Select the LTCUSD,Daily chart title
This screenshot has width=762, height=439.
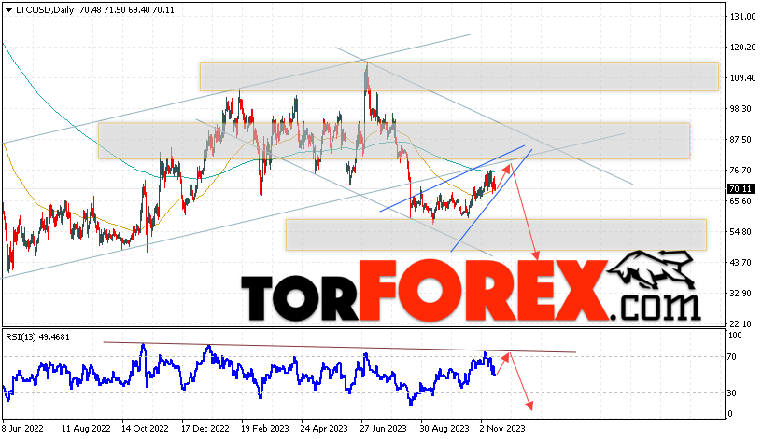tap(45, 9)
